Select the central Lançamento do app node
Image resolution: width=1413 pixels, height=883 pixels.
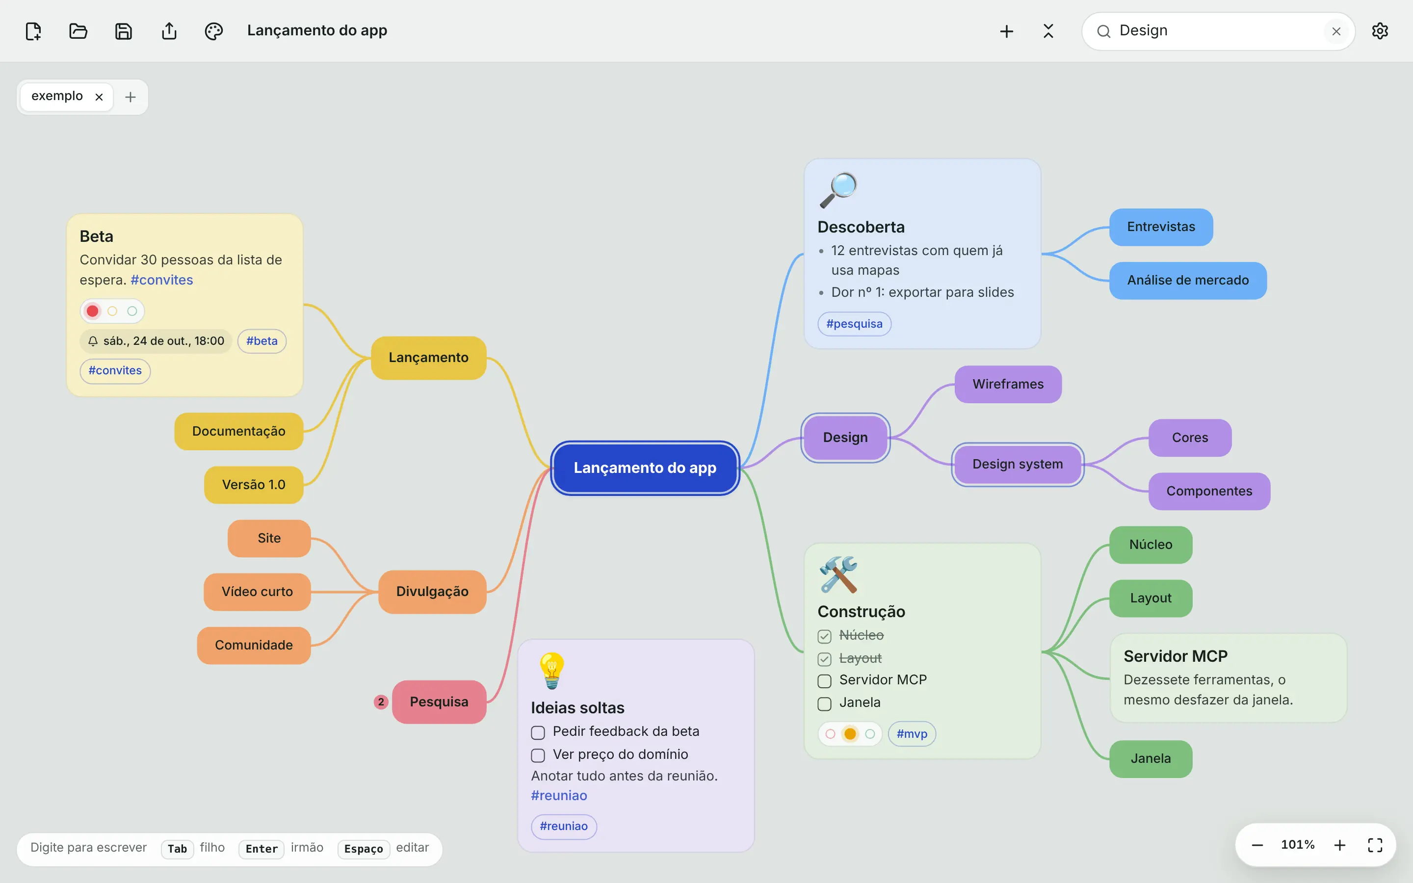coord(645,468)
